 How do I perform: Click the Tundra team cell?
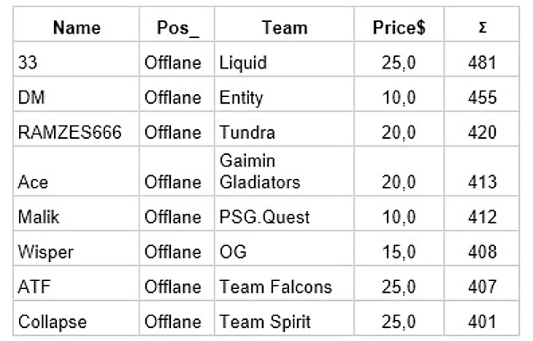(247, 133)
